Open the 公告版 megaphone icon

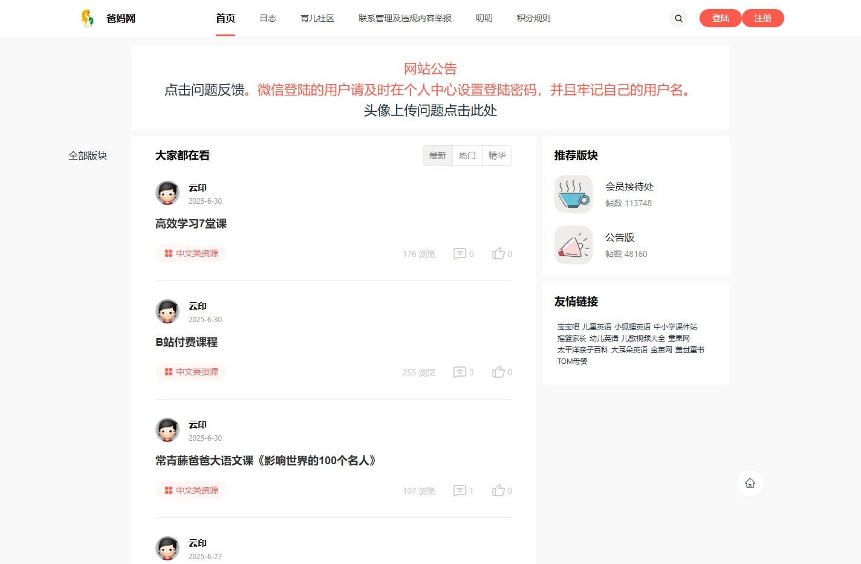pyautogui.click(x=574, y=245)
